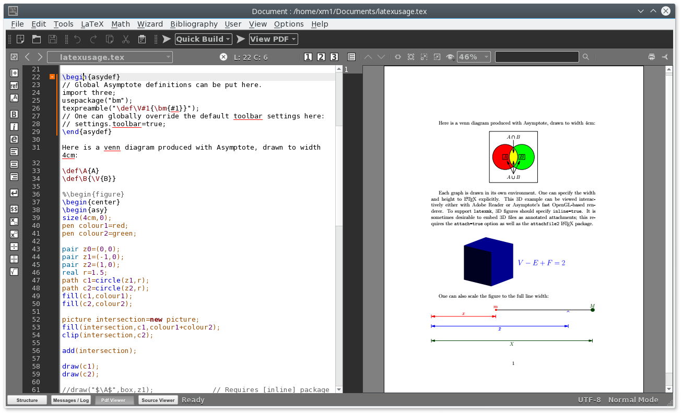Close the current document with X icon
This screenshot has height=415, width=682.
coord(224,57)
